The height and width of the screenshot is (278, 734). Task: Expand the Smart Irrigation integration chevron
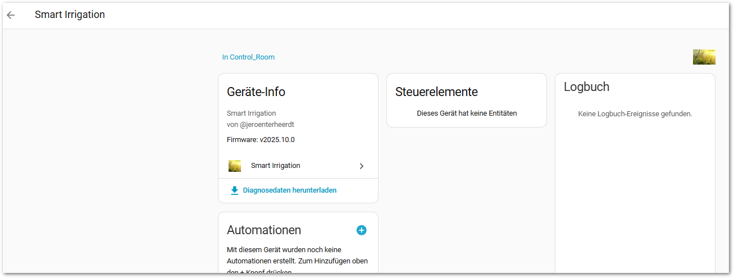coord(362,166)
